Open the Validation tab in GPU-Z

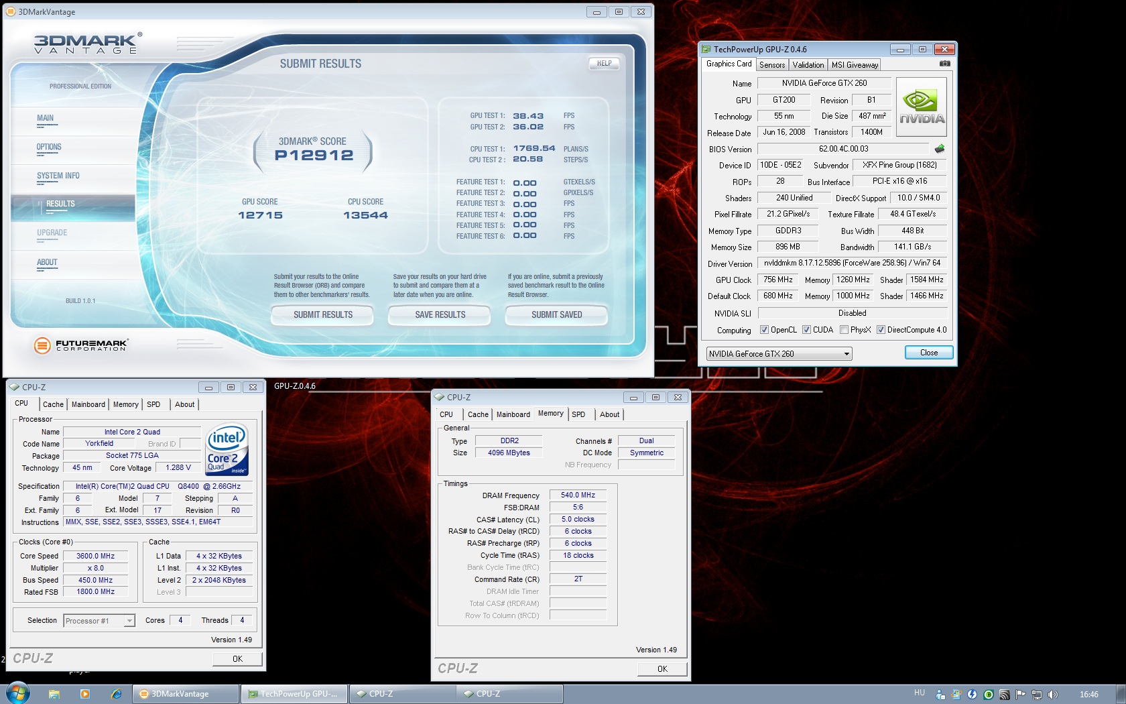pyautogui.click(x=808, y=65)
